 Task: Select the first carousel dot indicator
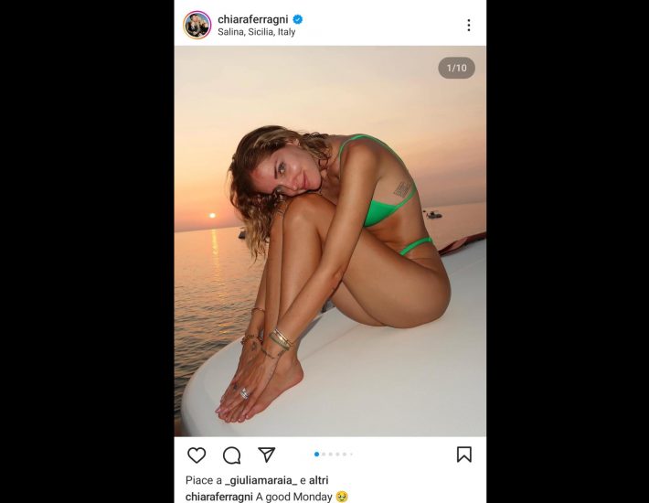coord(316,455)
